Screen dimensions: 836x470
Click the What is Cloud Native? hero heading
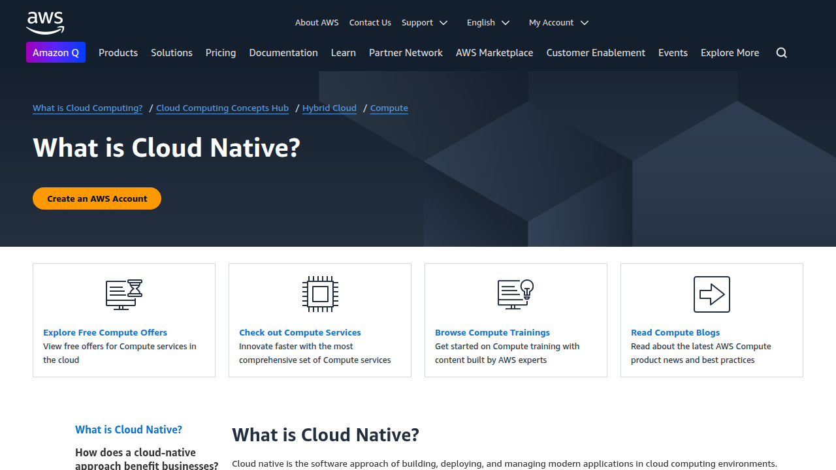click(167, 148)
